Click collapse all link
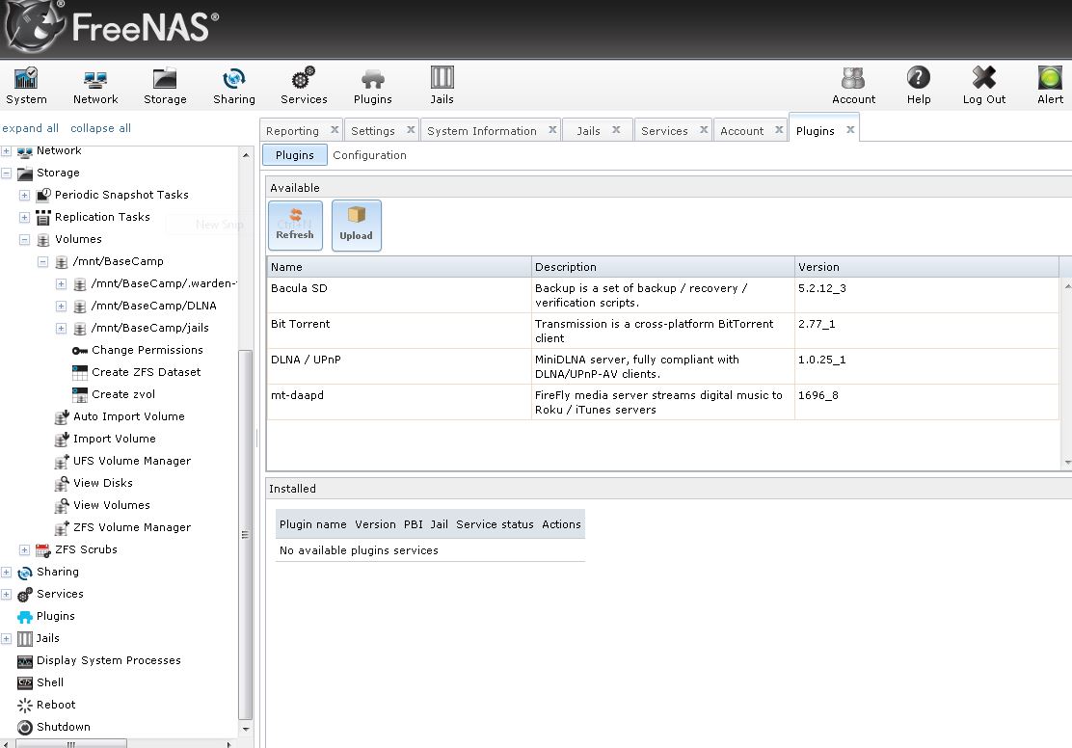Screen dimensions: 1072x748 (100, 128)
